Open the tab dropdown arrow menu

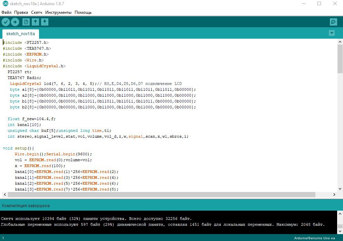(332, 33)
